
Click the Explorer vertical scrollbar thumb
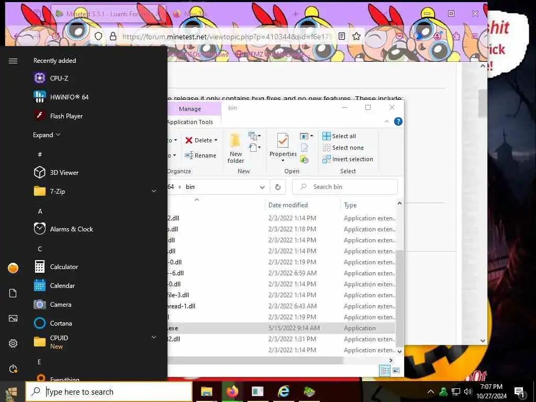click(x=399, y=297)
